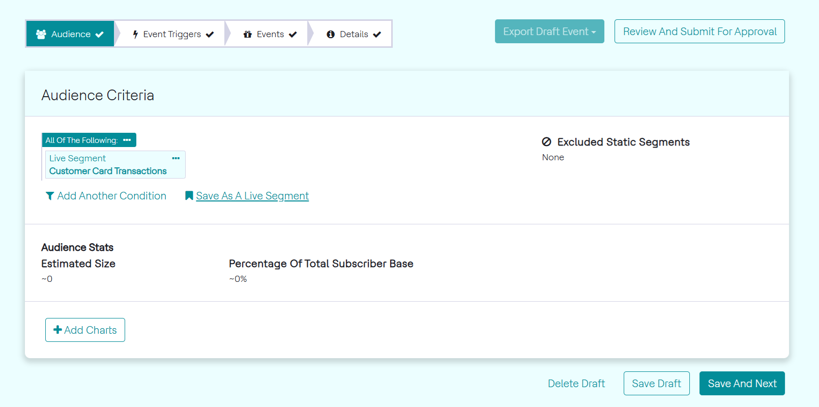Click the Details info circle icon
Screen dimensions: 819x407
click(331, 34)
